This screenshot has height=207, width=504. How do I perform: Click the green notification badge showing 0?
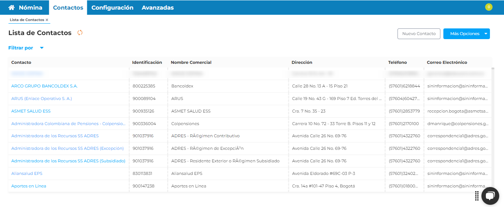(489, 7)
